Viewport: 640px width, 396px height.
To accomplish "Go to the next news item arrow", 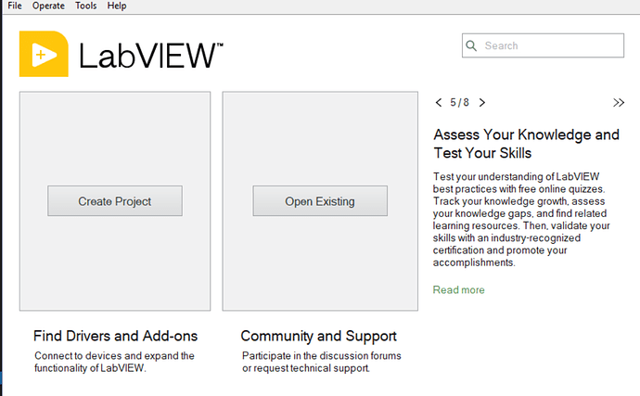I will (x=482, y=102).
